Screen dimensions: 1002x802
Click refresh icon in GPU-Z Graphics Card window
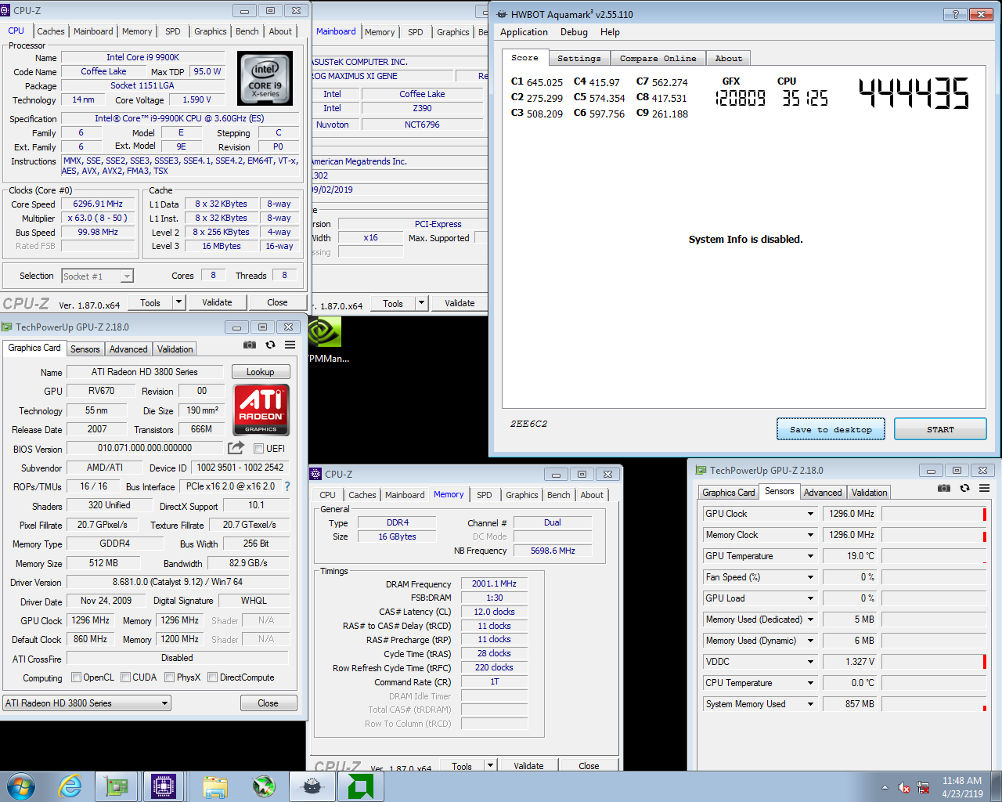tap(270, 345)
